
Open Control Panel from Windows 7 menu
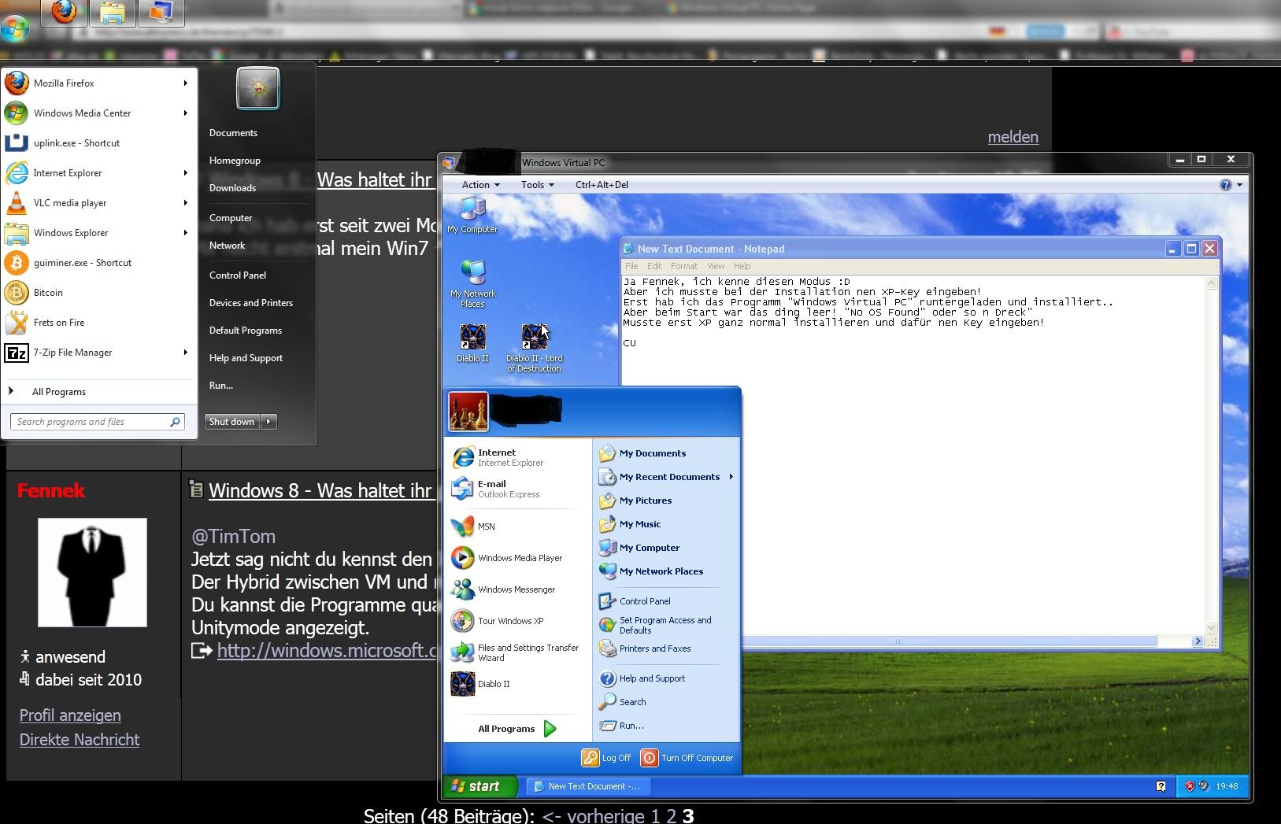coord(237,275)
